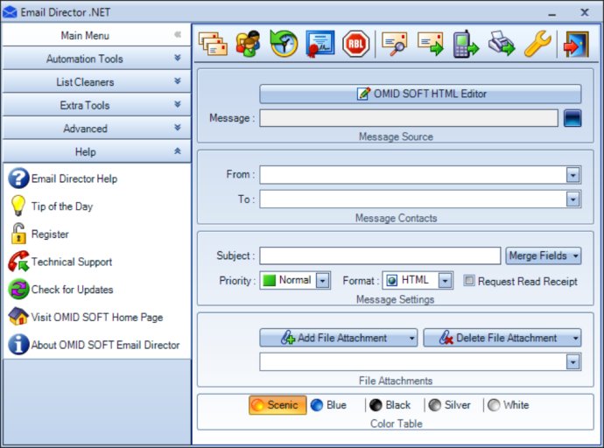The height and width of the screenshot is (448, 604).
Task: Open the To dropdown arrow
Action: click(573, 199)
